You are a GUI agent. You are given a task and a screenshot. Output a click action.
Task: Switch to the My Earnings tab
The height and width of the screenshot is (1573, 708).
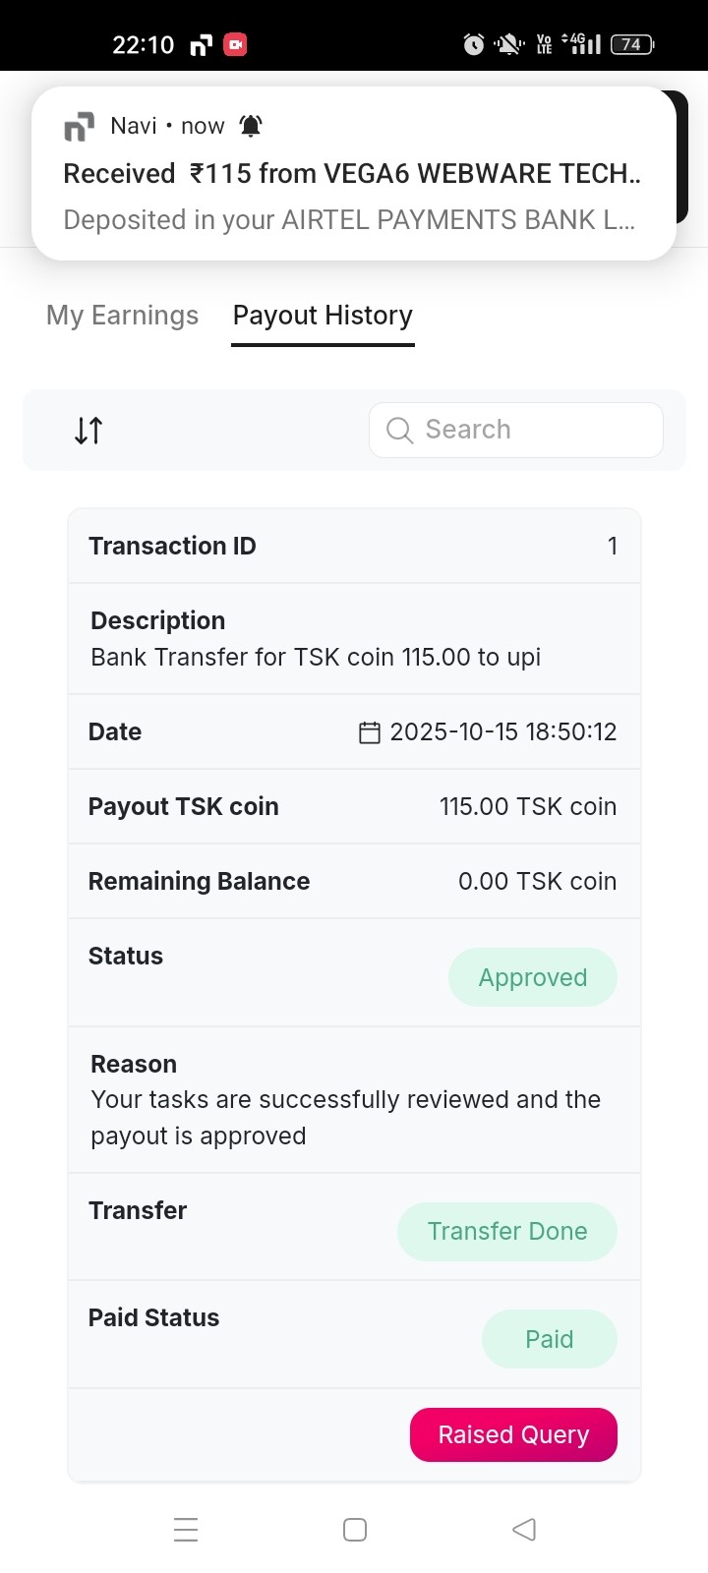[122, 316]
